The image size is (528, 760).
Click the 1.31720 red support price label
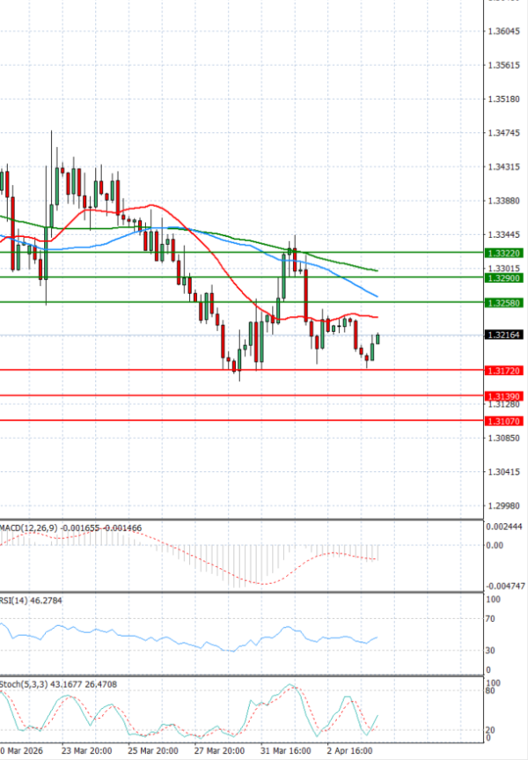point(504,372)
